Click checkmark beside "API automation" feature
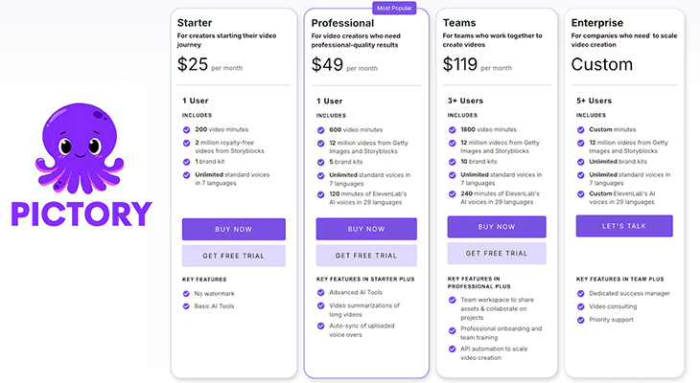 452,349
